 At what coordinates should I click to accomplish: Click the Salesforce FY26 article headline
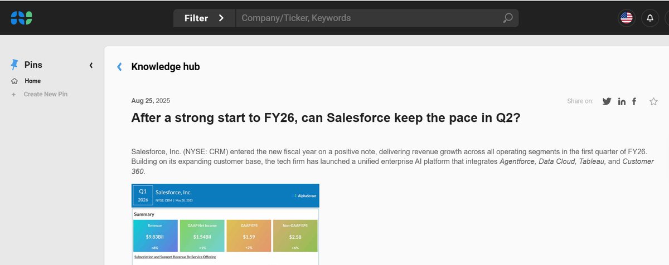coord(326,119)
